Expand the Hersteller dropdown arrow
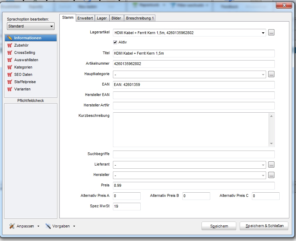This screenshot has height=241, width=296. click(x=263, y=176)
